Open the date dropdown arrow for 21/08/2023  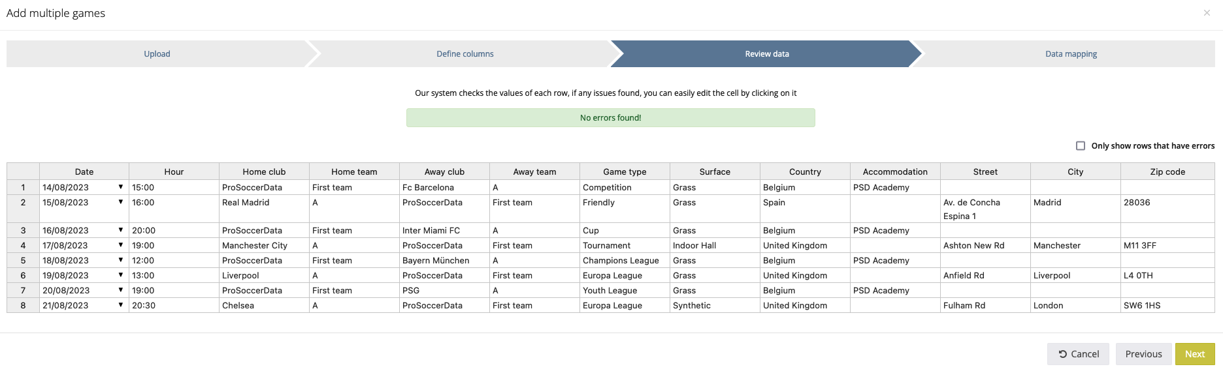tap(121, 305)
